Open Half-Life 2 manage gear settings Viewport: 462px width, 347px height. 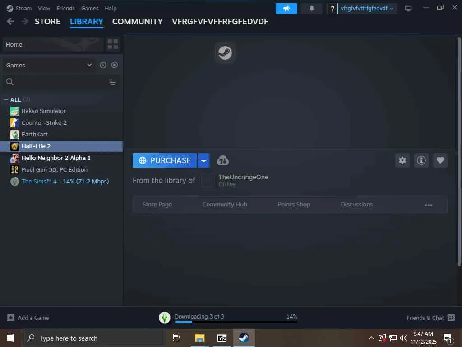pos(402,160)
